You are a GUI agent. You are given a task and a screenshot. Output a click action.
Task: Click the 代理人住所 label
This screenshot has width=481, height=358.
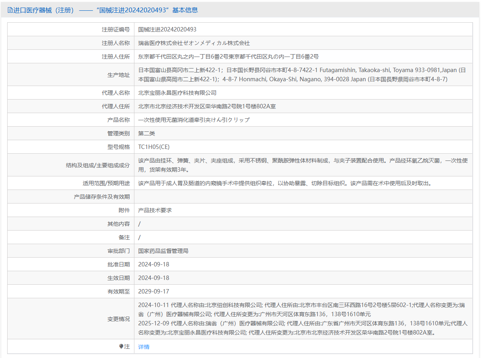pos(116,106)
